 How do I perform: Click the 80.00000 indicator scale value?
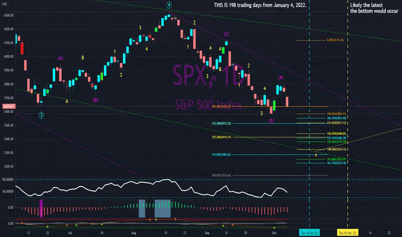pos(8,180)
